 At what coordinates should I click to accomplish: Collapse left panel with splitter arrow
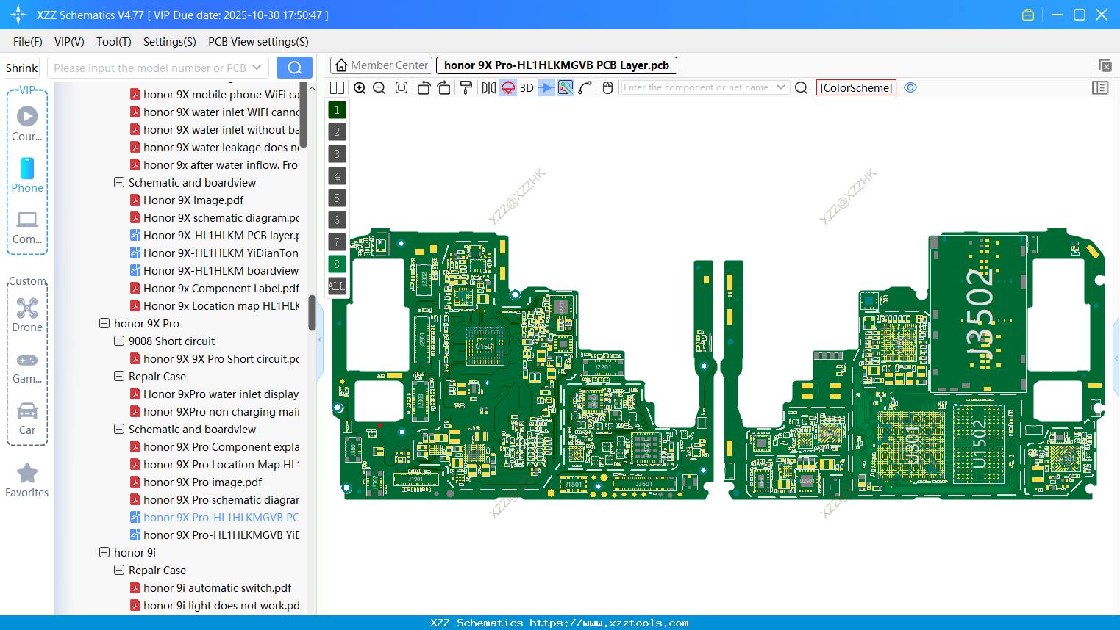tap(320, 341)
